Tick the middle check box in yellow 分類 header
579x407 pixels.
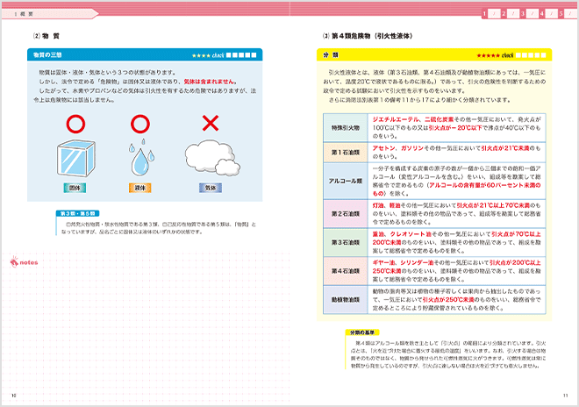coord(531,55)
